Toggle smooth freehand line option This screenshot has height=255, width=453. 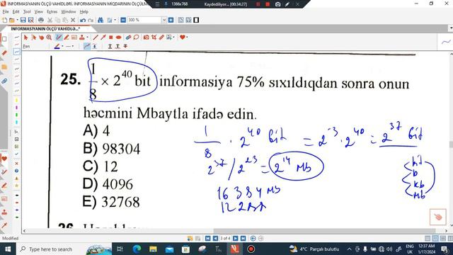[87, 46]
